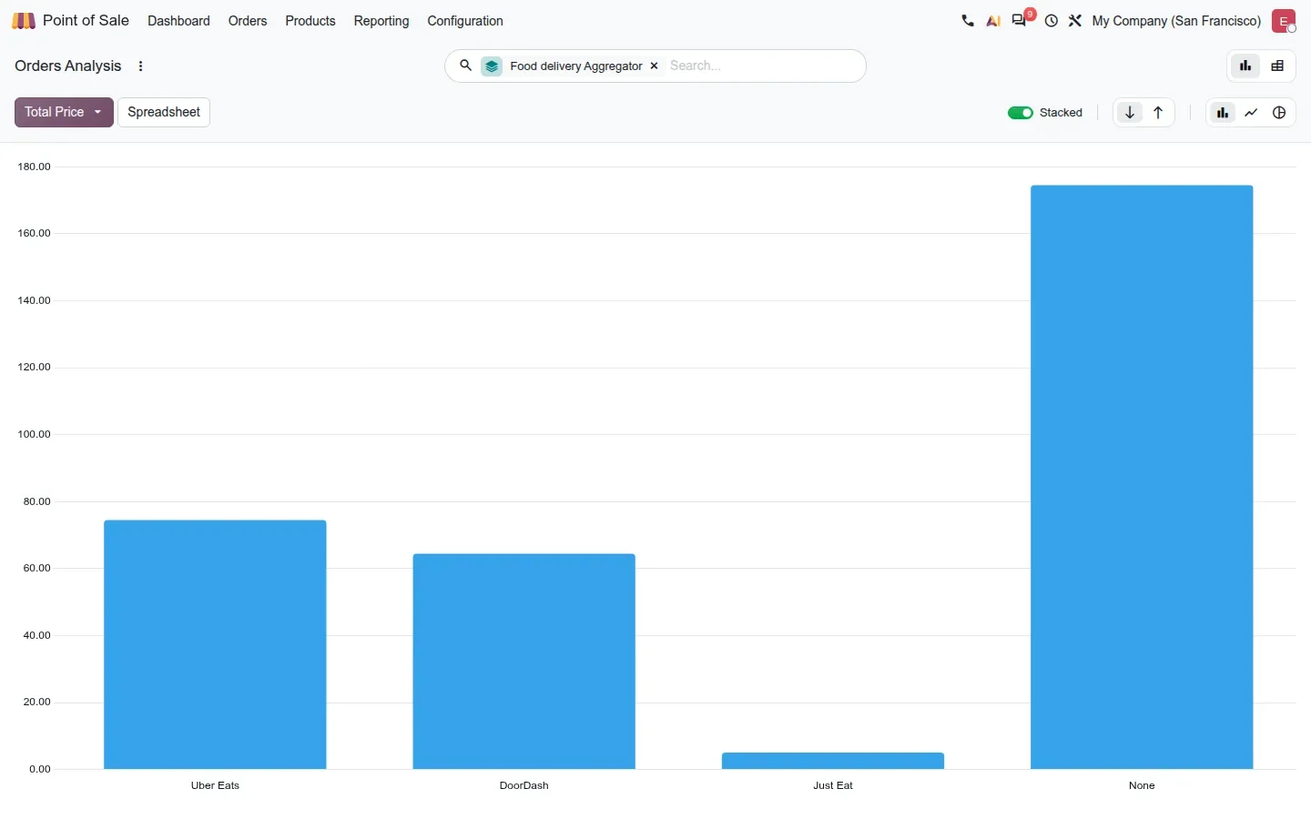
Task: Click the None axis label
Action: [1142, 785]
